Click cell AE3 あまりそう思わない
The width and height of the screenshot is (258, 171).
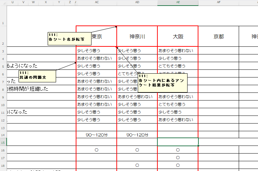click(178, 51)
